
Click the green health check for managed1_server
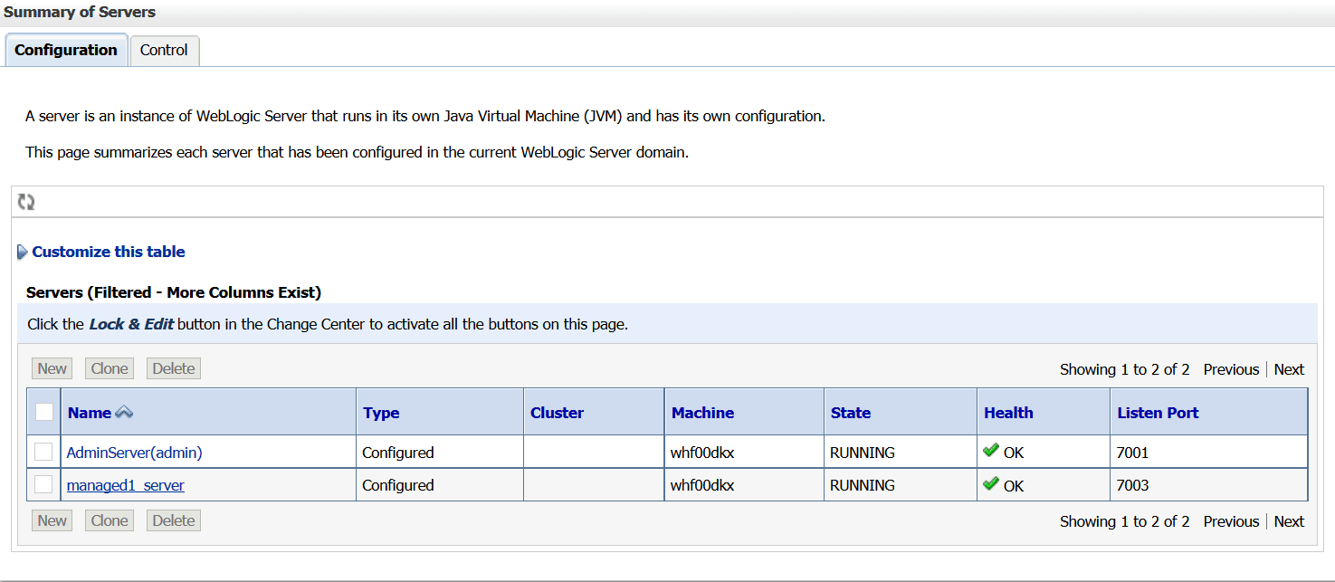click(x=991, y=483)
